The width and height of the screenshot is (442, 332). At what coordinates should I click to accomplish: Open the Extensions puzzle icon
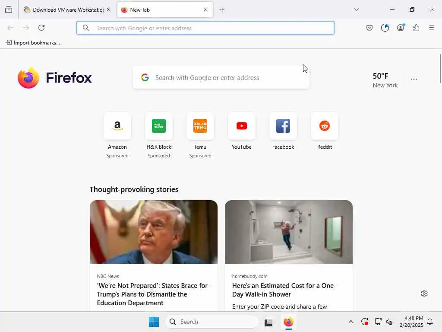coord(416,28)
